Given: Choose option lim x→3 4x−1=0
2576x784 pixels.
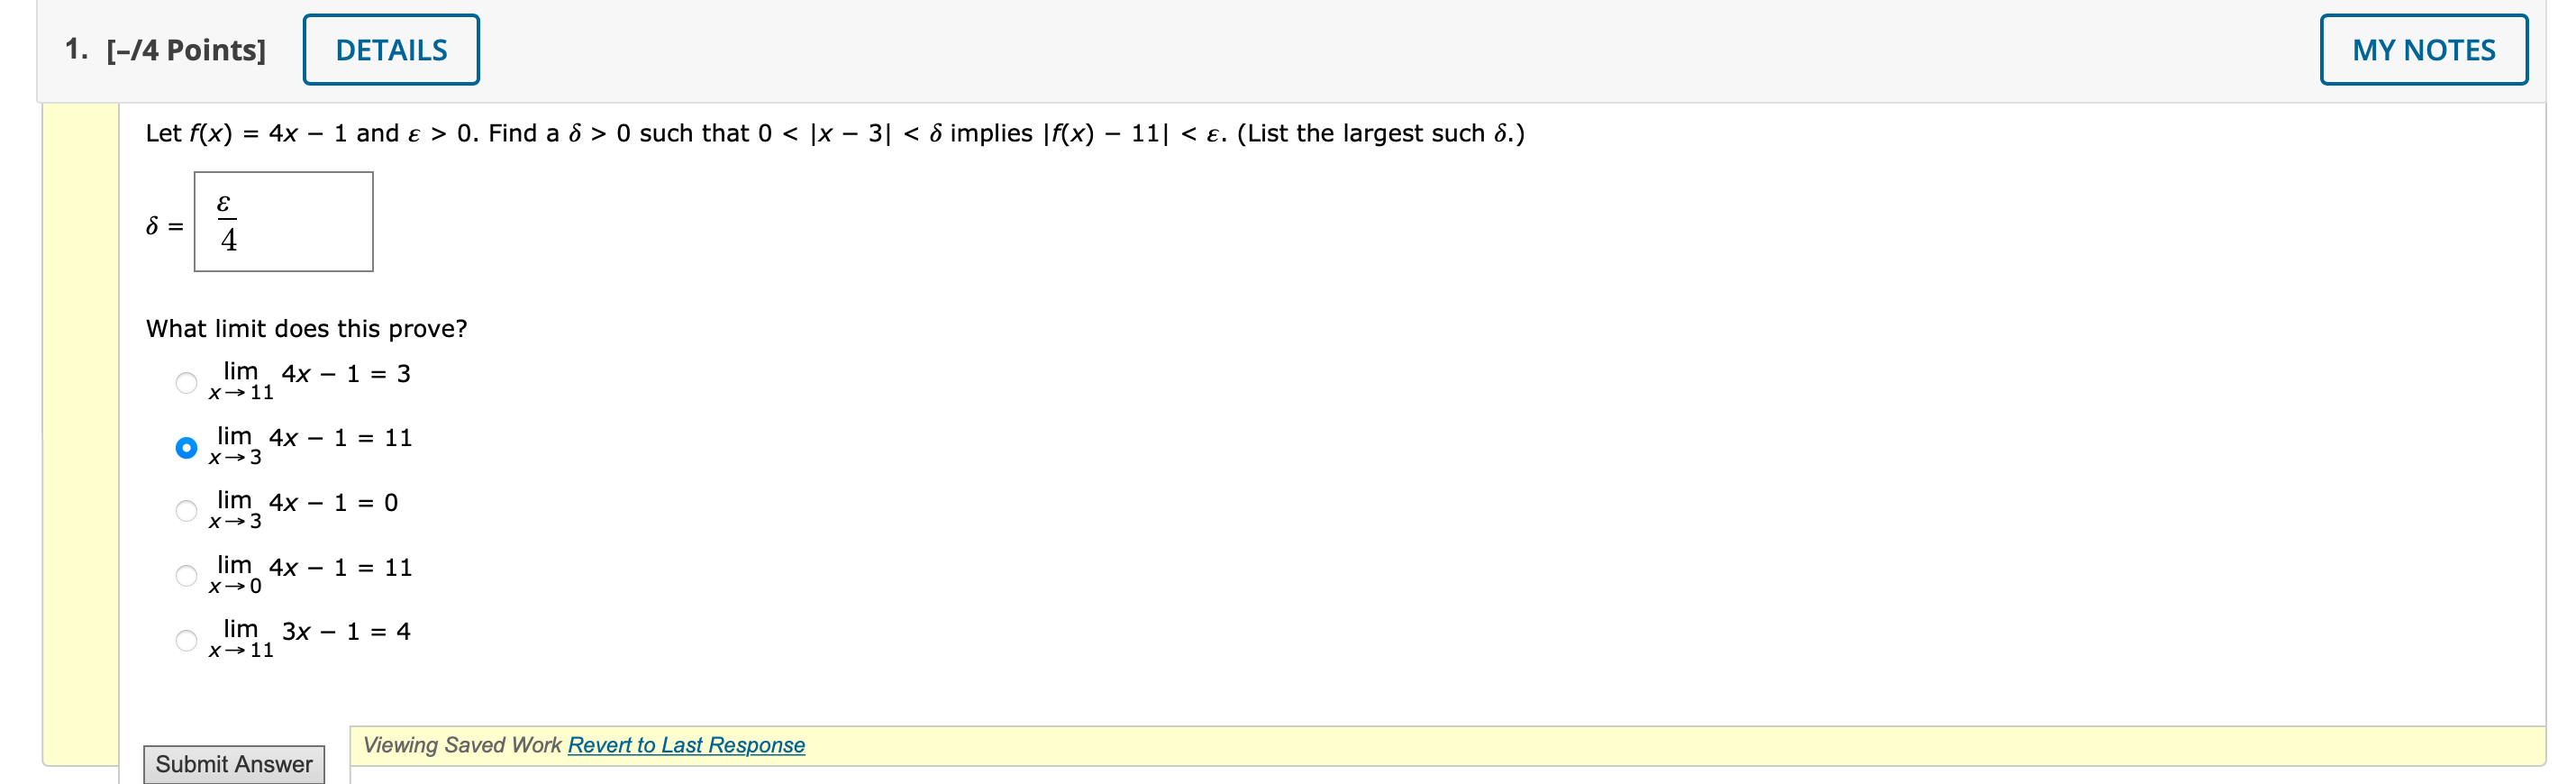Looking at the screenshot, I should point(186,510).
